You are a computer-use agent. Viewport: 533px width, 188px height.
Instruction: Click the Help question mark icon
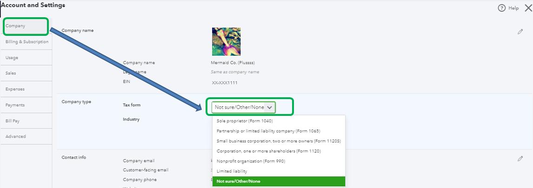(x=501, y=8)
